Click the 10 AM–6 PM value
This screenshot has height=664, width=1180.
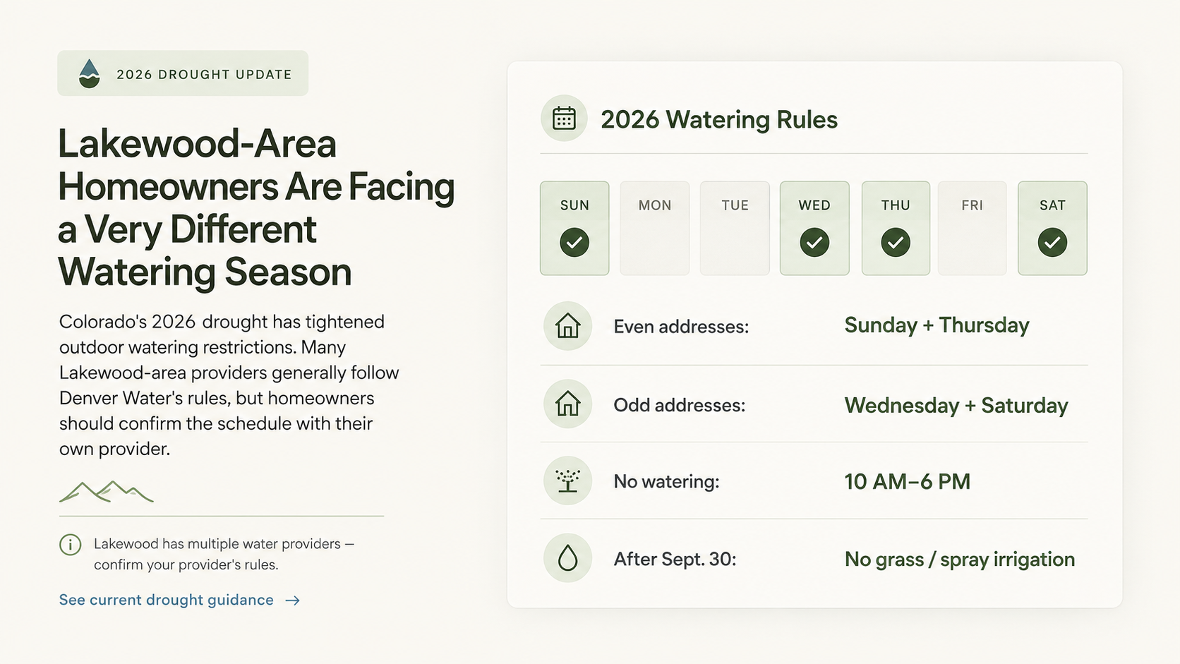(x=908, y=482)
